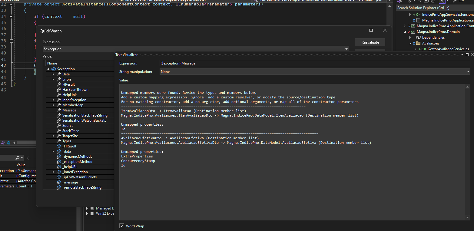Select the Avaliacoes folder in Solution Explorer
This screenshot has height=231, width=474.
click(431, 43)
